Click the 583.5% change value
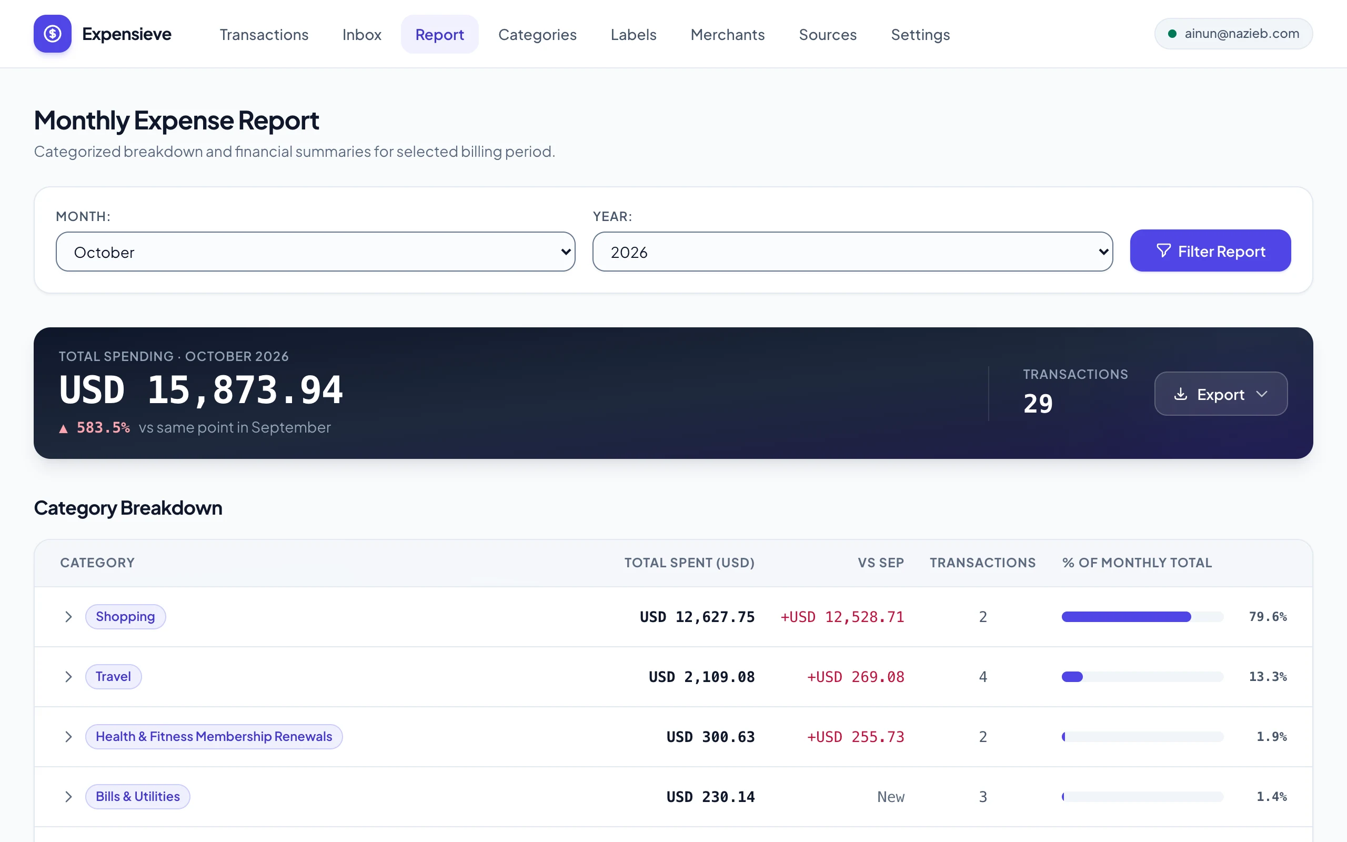Screen dimensions: 1347x842 click(x=103, y=428)
